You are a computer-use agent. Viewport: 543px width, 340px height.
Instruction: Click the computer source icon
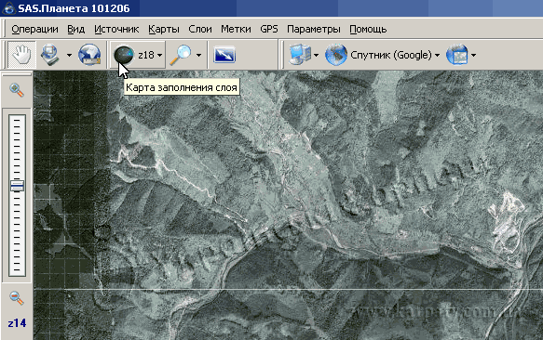click(x=300, y=54)
